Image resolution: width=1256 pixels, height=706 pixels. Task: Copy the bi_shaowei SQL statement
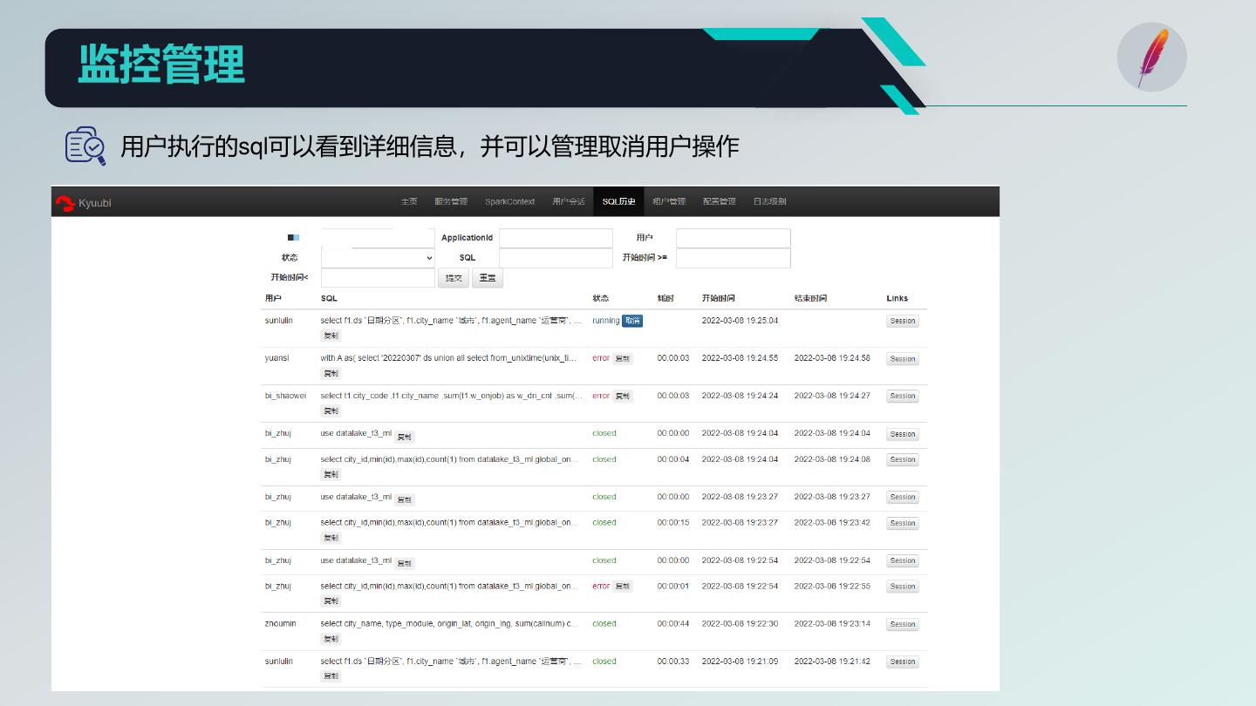(x=331, y=411)
